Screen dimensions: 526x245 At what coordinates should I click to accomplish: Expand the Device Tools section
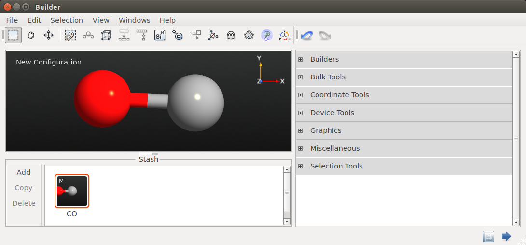coord(300,113)
